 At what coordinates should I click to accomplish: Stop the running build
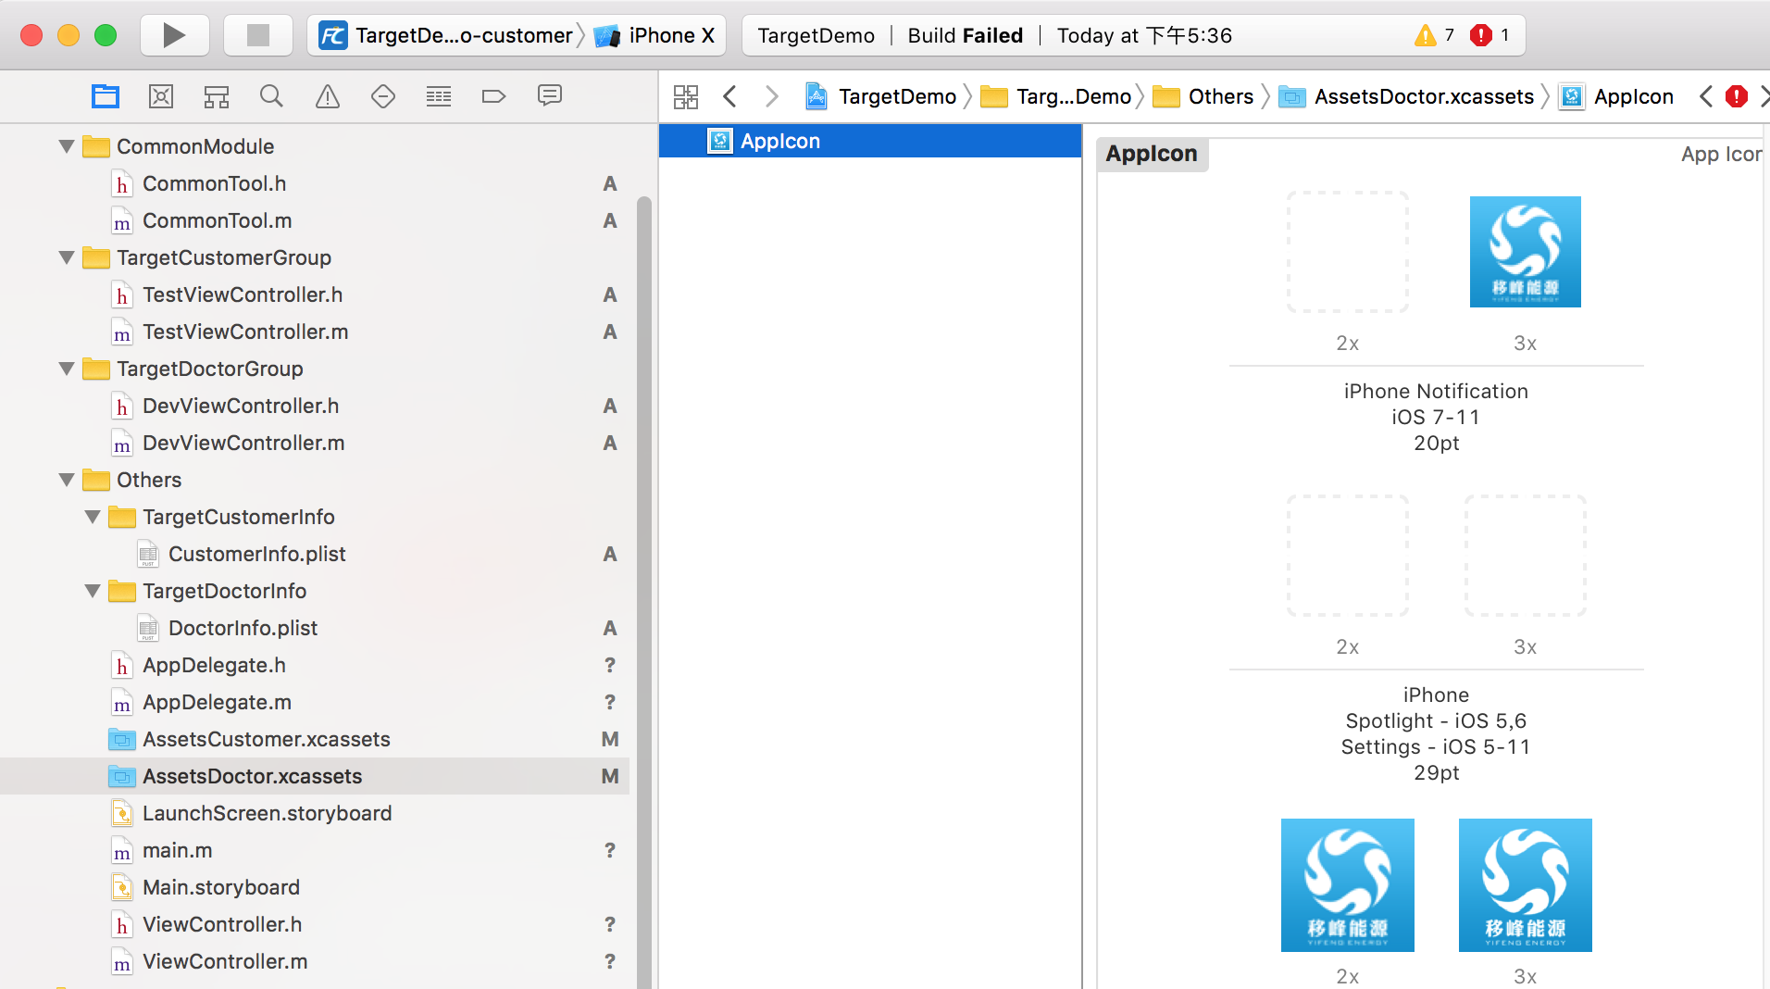(258, 35)
